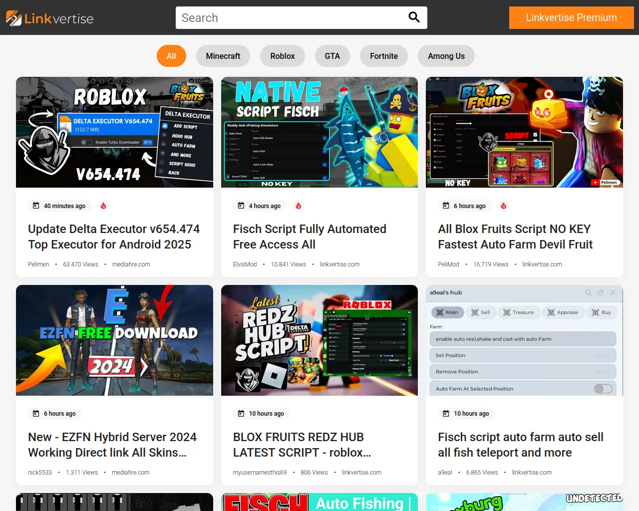Click linkvertise.com on Fisch Script Fully Automated card
639x511 pixels.
pyautogui.click(x=339, y=264)
